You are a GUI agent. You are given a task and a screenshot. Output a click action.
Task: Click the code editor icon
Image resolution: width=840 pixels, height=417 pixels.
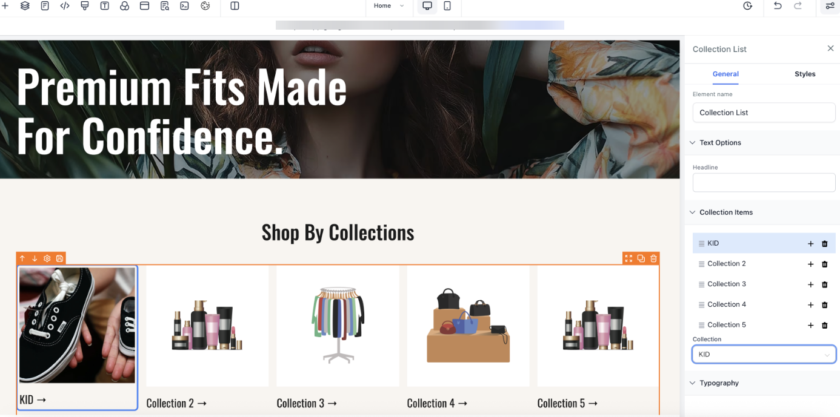tap(65, 6)
